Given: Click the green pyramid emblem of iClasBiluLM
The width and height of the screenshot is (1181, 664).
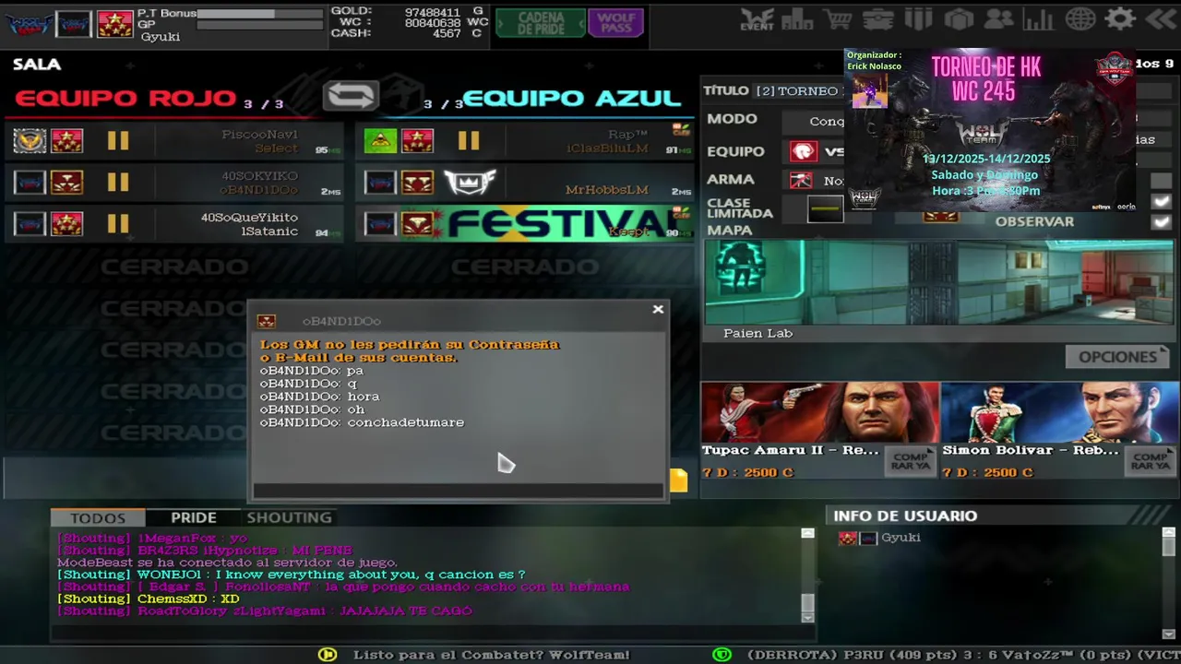Looking at the screenshot, I should [x=380, y=140].
